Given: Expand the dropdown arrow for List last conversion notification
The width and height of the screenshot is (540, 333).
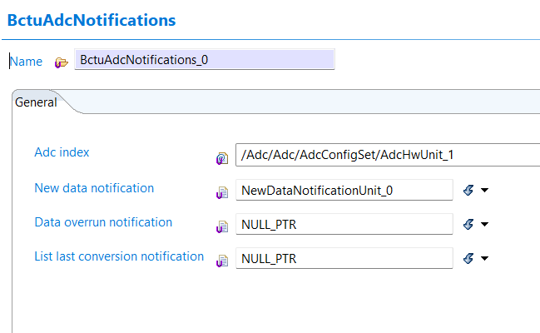Looking at the screenshot, I should 484,259.
